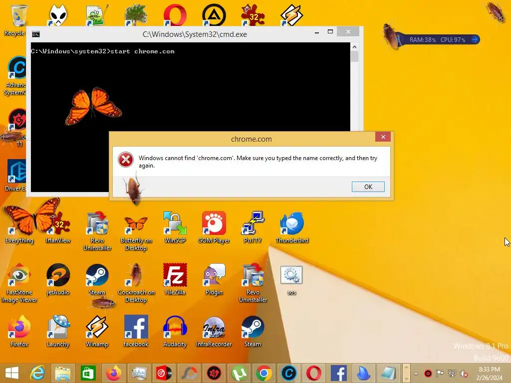
Task: Open Opera from the taskbar
Action: pos(314,373)
